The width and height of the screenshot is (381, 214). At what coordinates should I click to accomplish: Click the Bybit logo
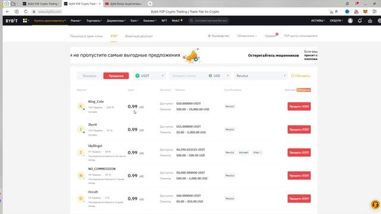(11, 21)
